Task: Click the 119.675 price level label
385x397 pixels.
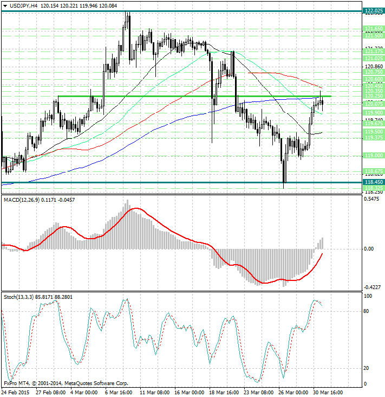Action: tap(374, 123)
